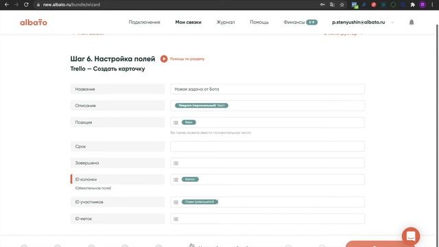Expand the account dropdown chevron
439x247 pixels.
(392, 23)
